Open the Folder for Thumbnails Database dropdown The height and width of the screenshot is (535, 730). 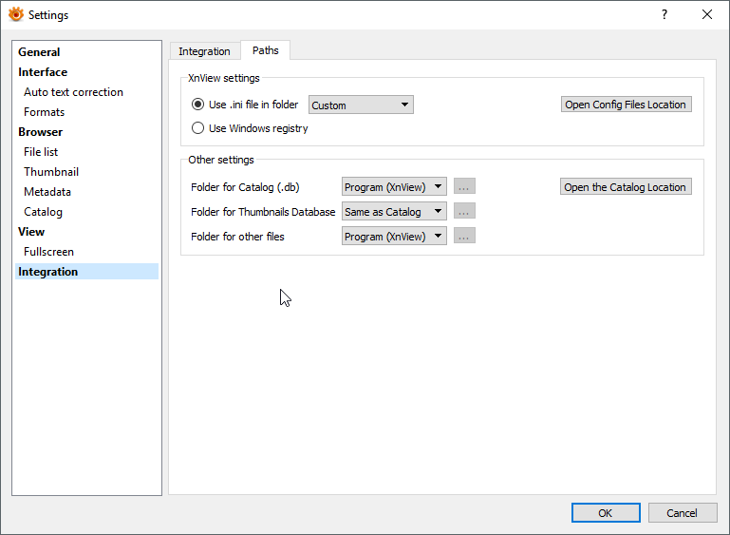point(394,211)
